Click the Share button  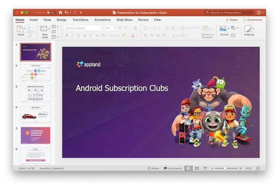pos(232,20)
